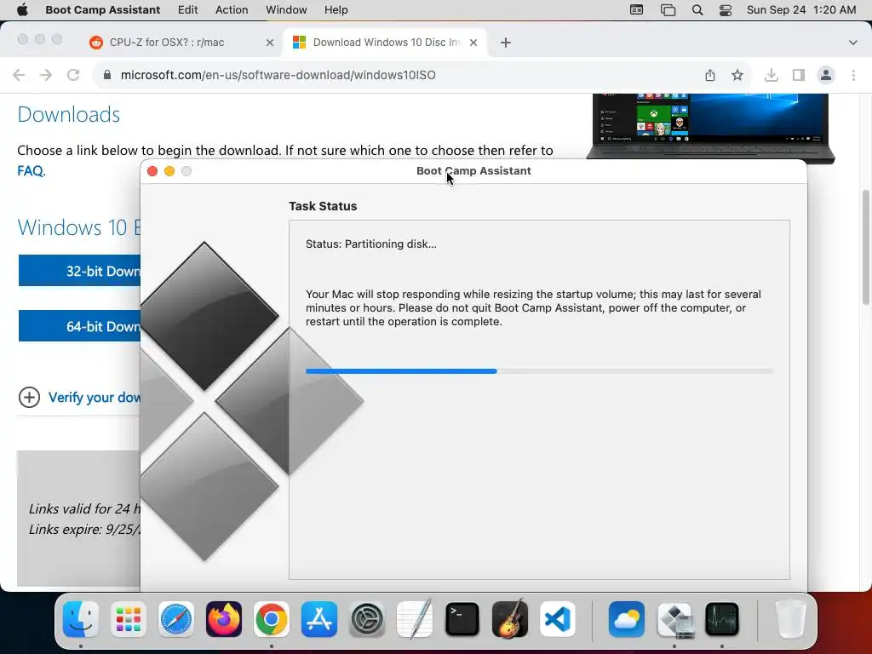Open TextEdit from the Dock
872x654 pixels.
click(x=415, y=619)
